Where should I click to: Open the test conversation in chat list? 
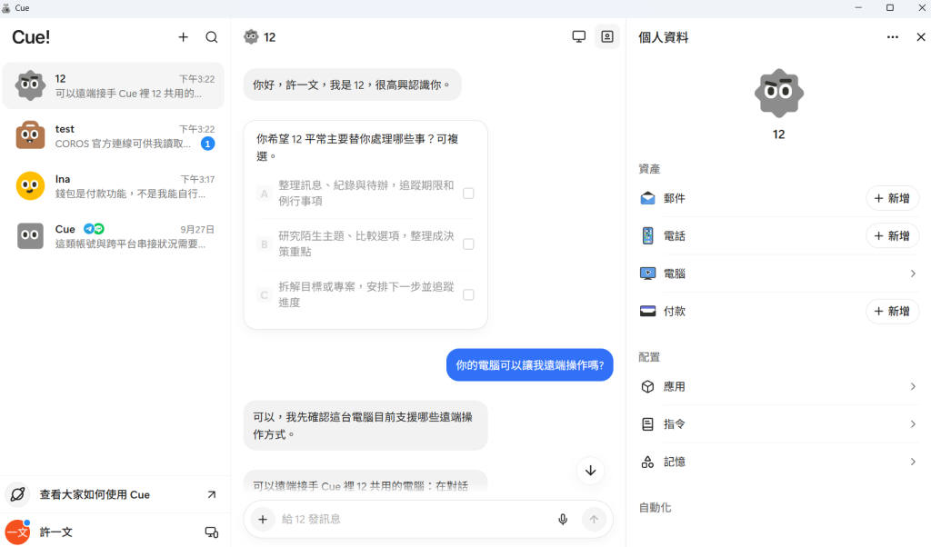114,136
